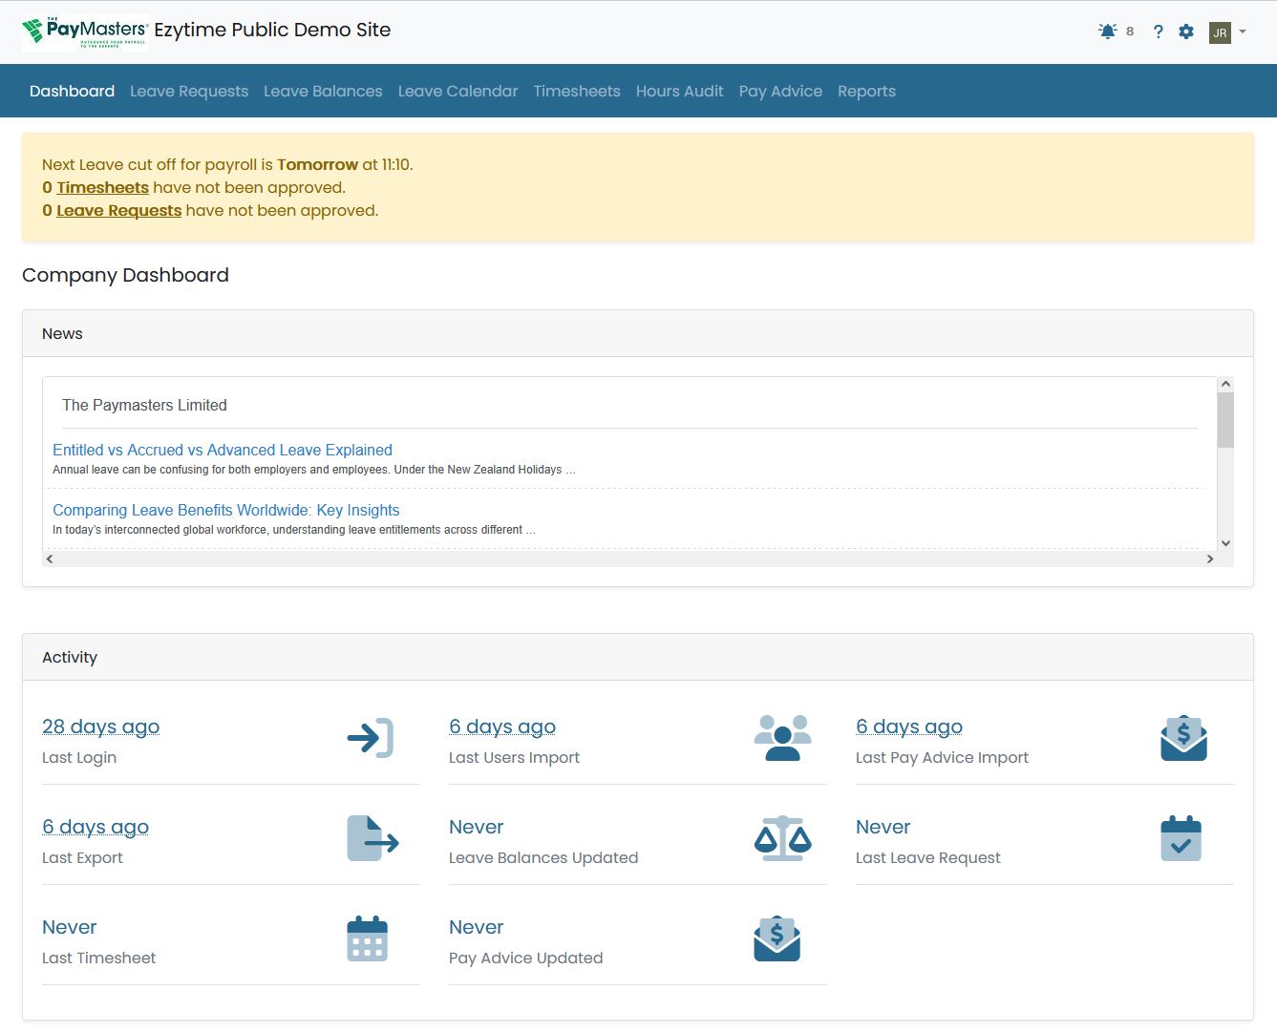Click the PayMasters logo

click(x=85, y=32)
